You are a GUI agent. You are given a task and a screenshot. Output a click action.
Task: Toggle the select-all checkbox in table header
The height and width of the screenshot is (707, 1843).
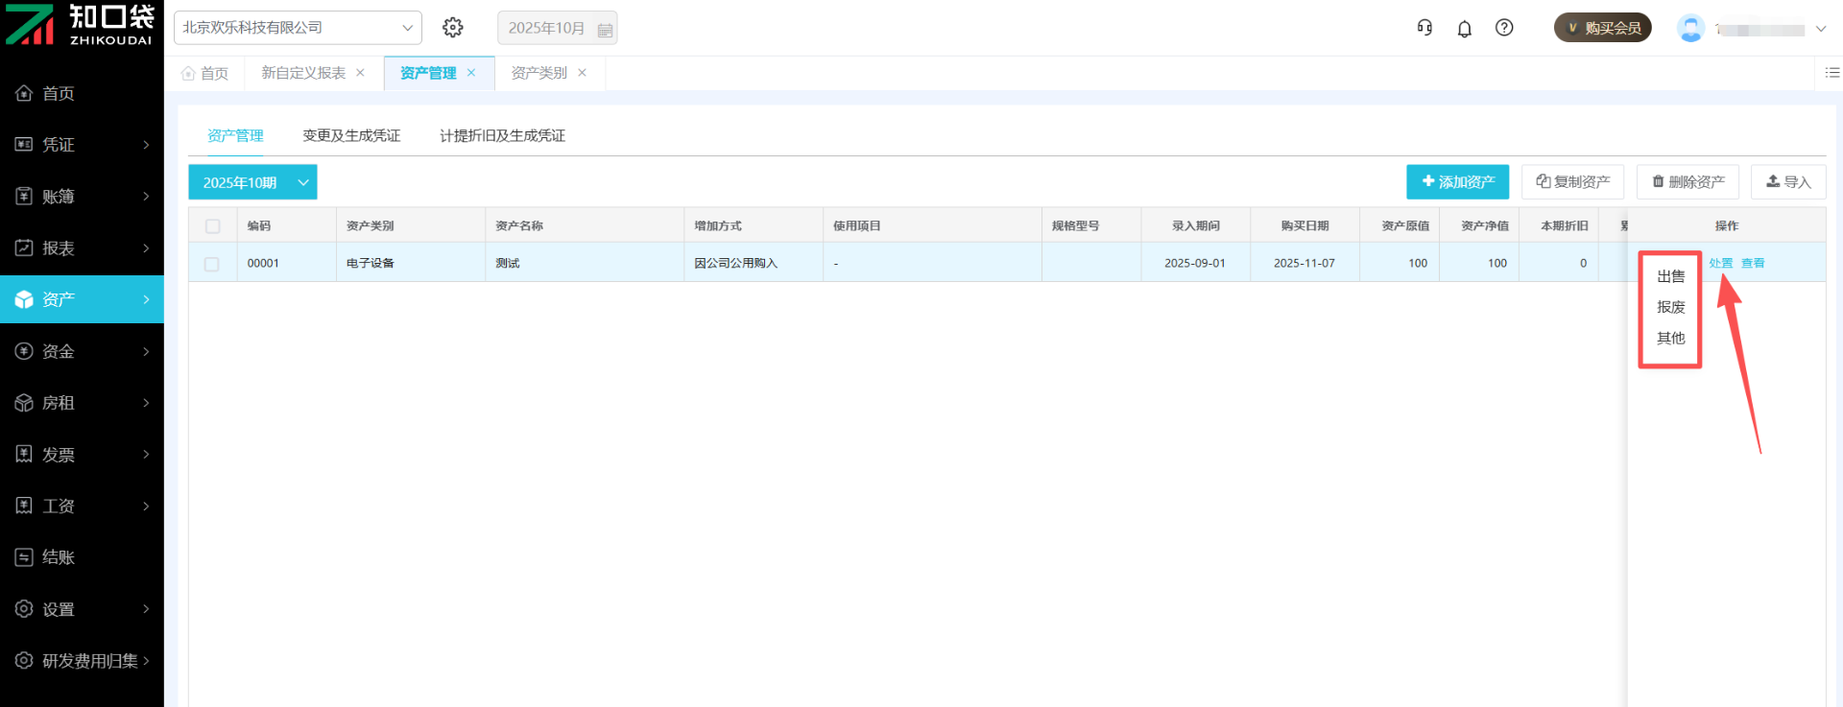[213, 226]
